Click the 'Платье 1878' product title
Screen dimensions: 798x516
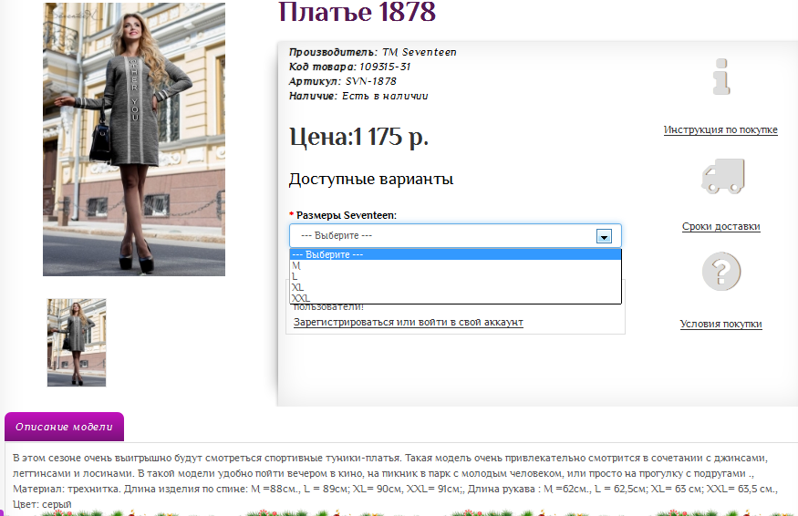357,13
